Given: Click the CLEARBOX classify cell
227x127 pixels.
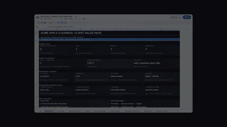Looking at the screenshot, I should 57,76.
